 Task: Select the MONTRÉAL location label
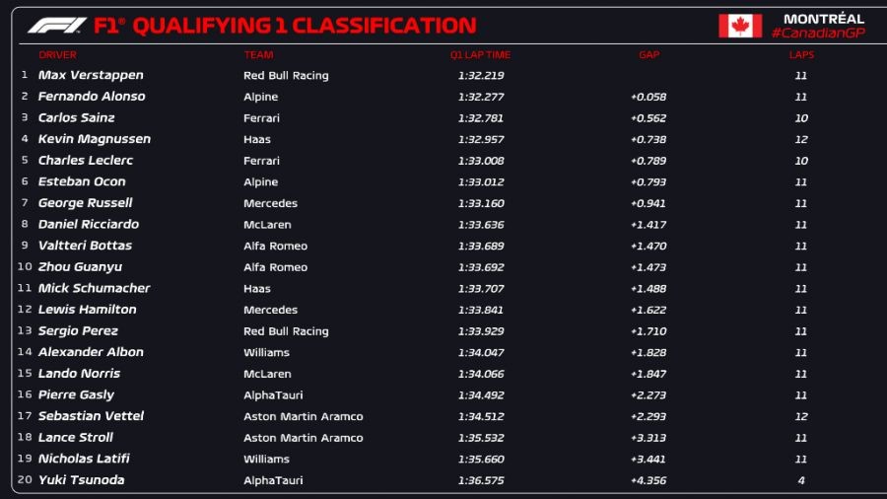pos(823,19)
